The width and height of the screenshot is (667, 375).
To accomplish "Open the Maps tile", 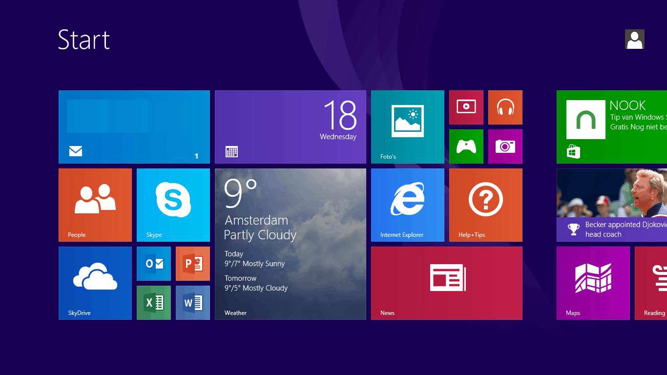I will pos(593,283).
